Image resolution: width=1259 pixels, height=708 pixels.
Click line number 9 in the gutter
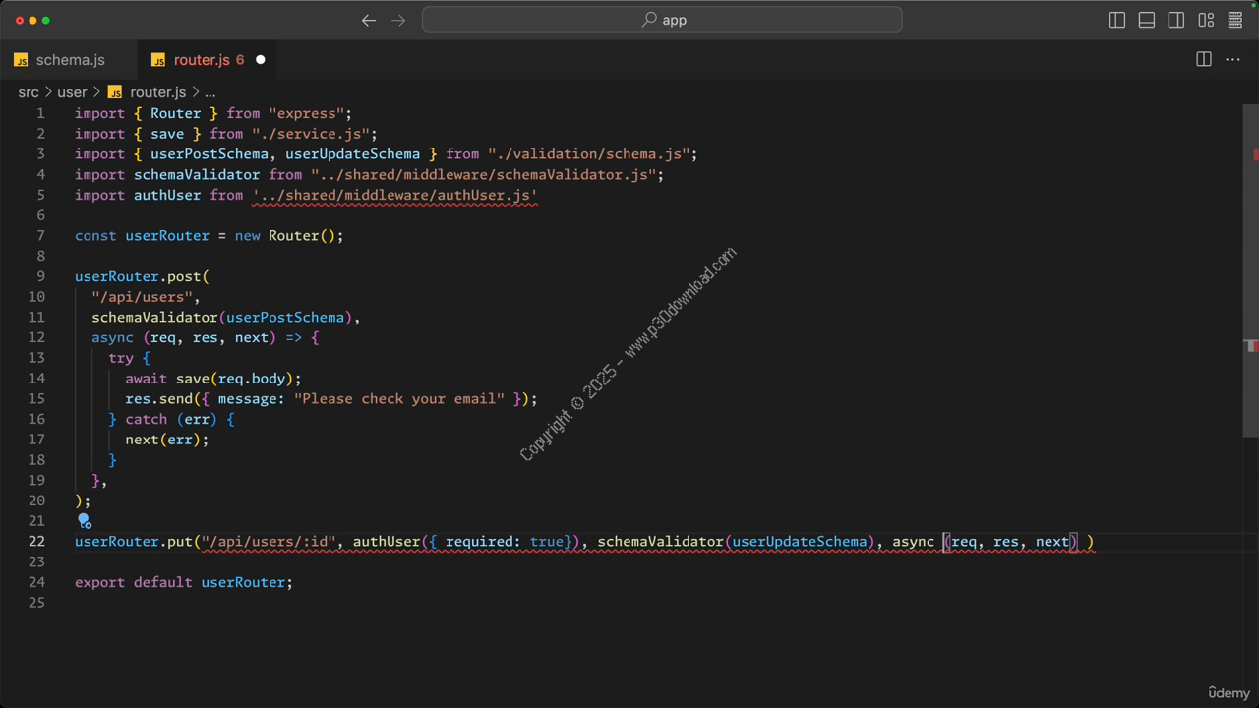[40, 276]
